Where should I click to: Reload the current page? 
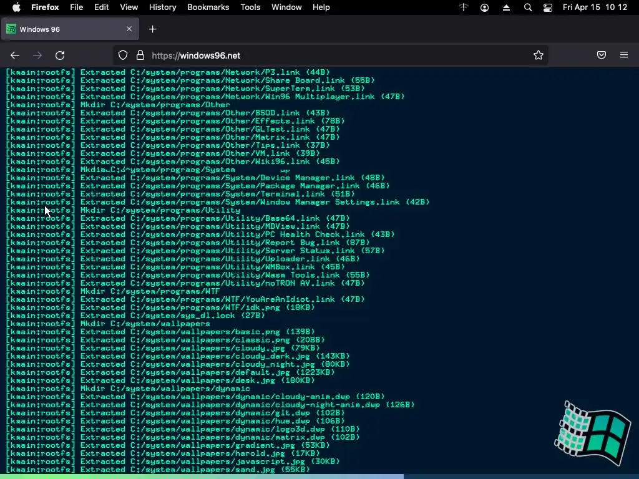[x=60, y=56]
